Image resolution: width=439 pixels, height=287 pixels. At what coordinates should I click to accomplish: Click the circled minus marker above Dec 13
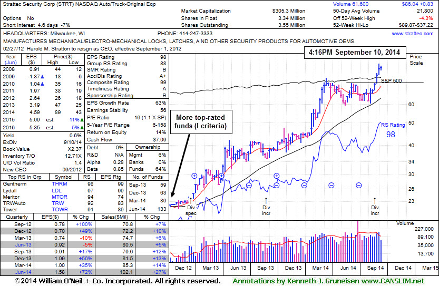point(304,186)
